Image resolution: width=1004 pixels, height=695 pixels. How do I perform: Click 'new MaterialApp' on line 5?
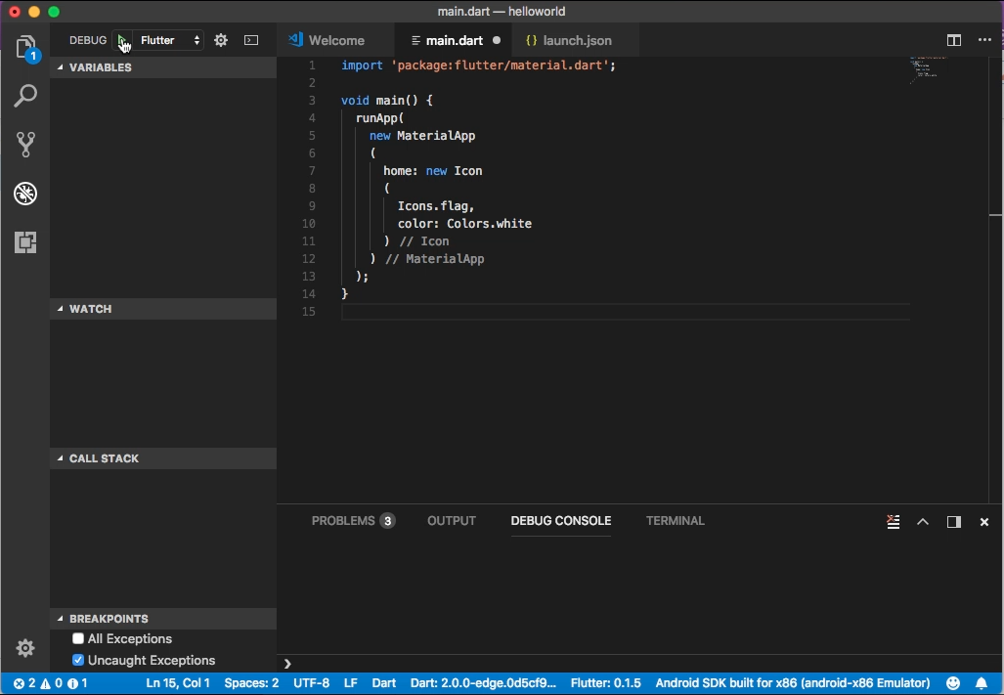422,136
